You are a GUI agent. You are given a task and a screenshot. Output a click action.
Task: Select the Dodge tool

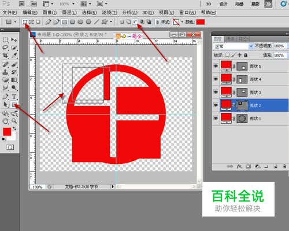[x=14, y=87]
